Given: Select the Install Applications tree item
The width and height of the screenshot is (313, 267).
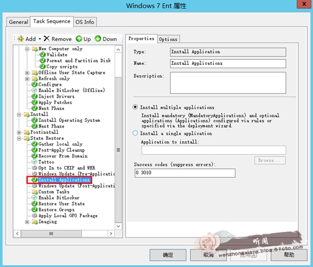Looking at the screenshot, I should pyautogui.click(x=64, y=180).
